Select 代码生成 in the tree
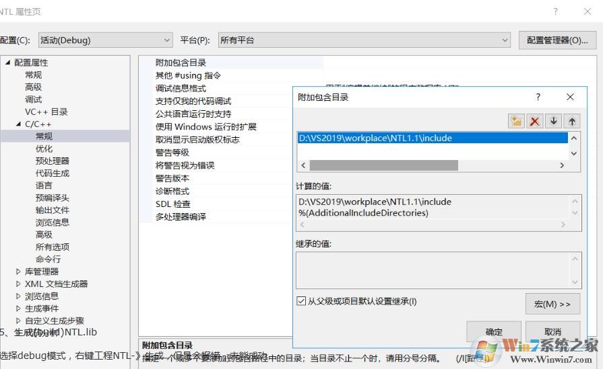 [x=53, y=173]
